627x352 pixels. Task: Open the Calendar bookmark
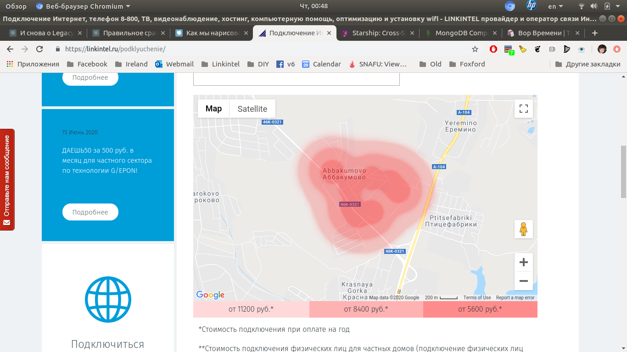click(321, 64)
